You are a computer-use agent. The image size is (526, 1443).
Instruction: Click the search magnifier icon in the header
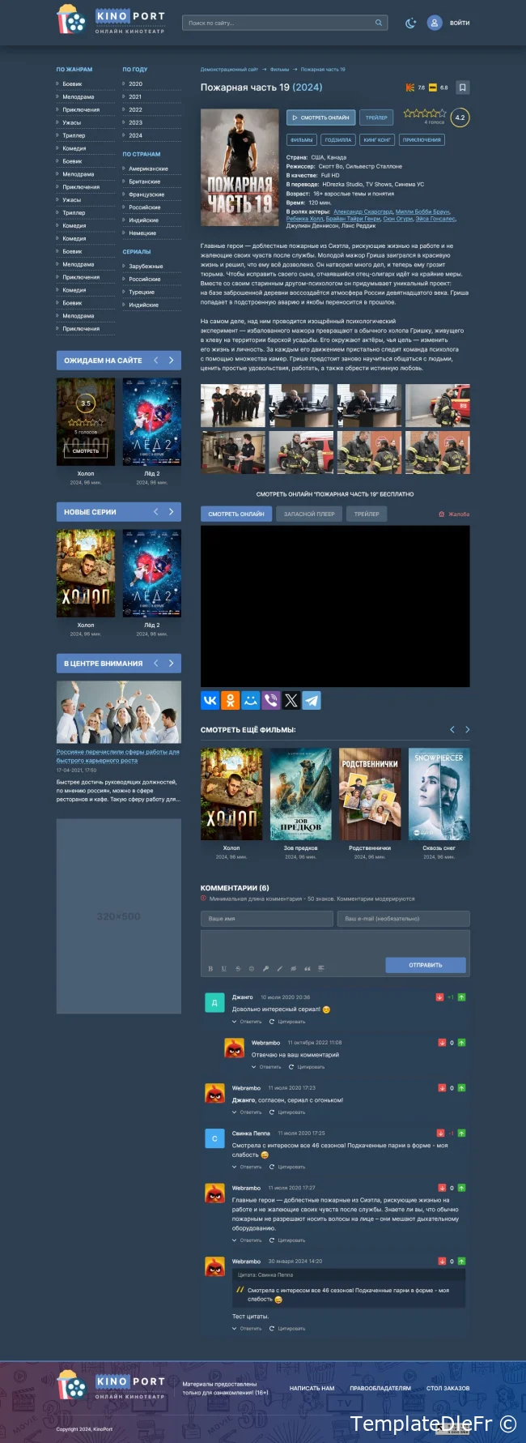(378, 23)
